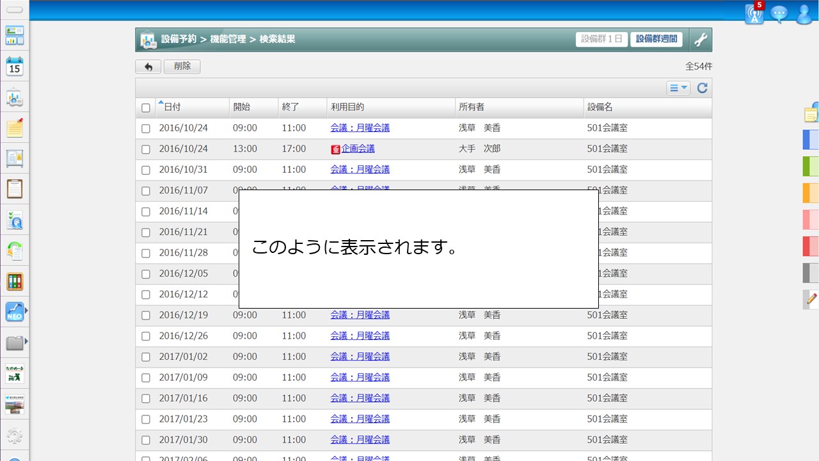The width and height of the screenshot is (819, 461).
Task: Expand the list view options dropdown
Action: [678, 88]
